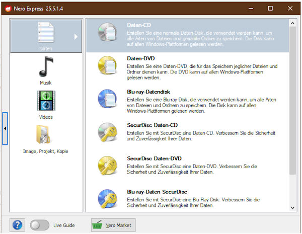
Task: Click the SecurDisc Daten-DVD key icon
Action: click(x=107, y=166)
